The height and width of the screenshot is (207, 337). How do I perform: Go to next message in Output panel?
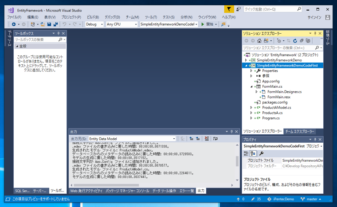(198, 139)
